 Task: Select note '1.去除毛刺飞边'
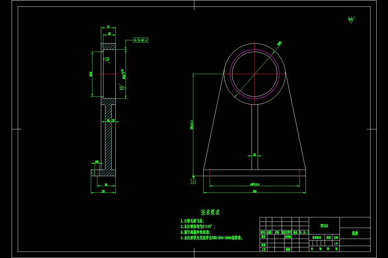click(192, 221)
